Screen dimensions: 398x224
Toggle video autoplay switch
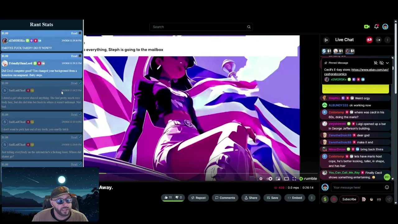270,179
